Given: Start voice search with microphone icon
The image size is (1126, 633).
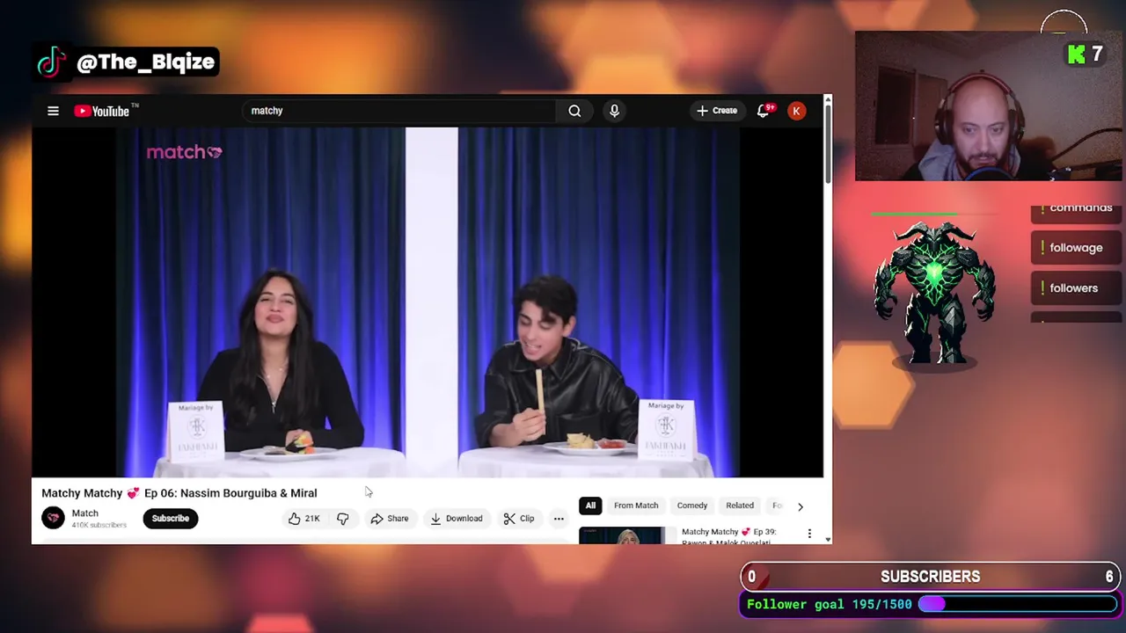Looking at the screenshot, I should point(614,111).
